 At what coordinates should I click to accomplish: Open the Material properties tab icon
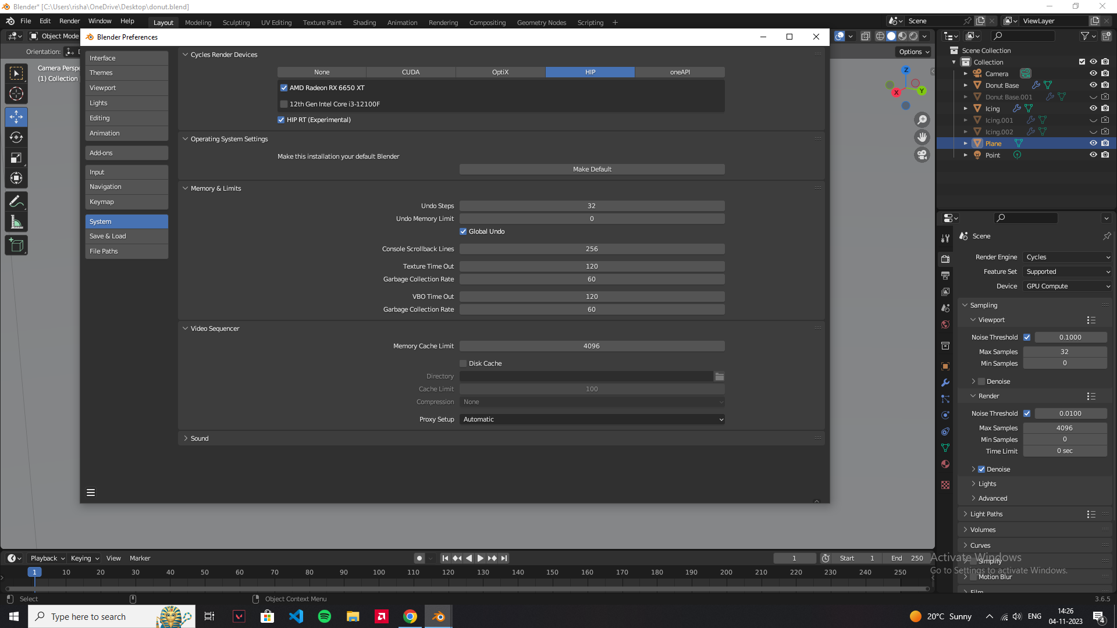coord(945,464)
